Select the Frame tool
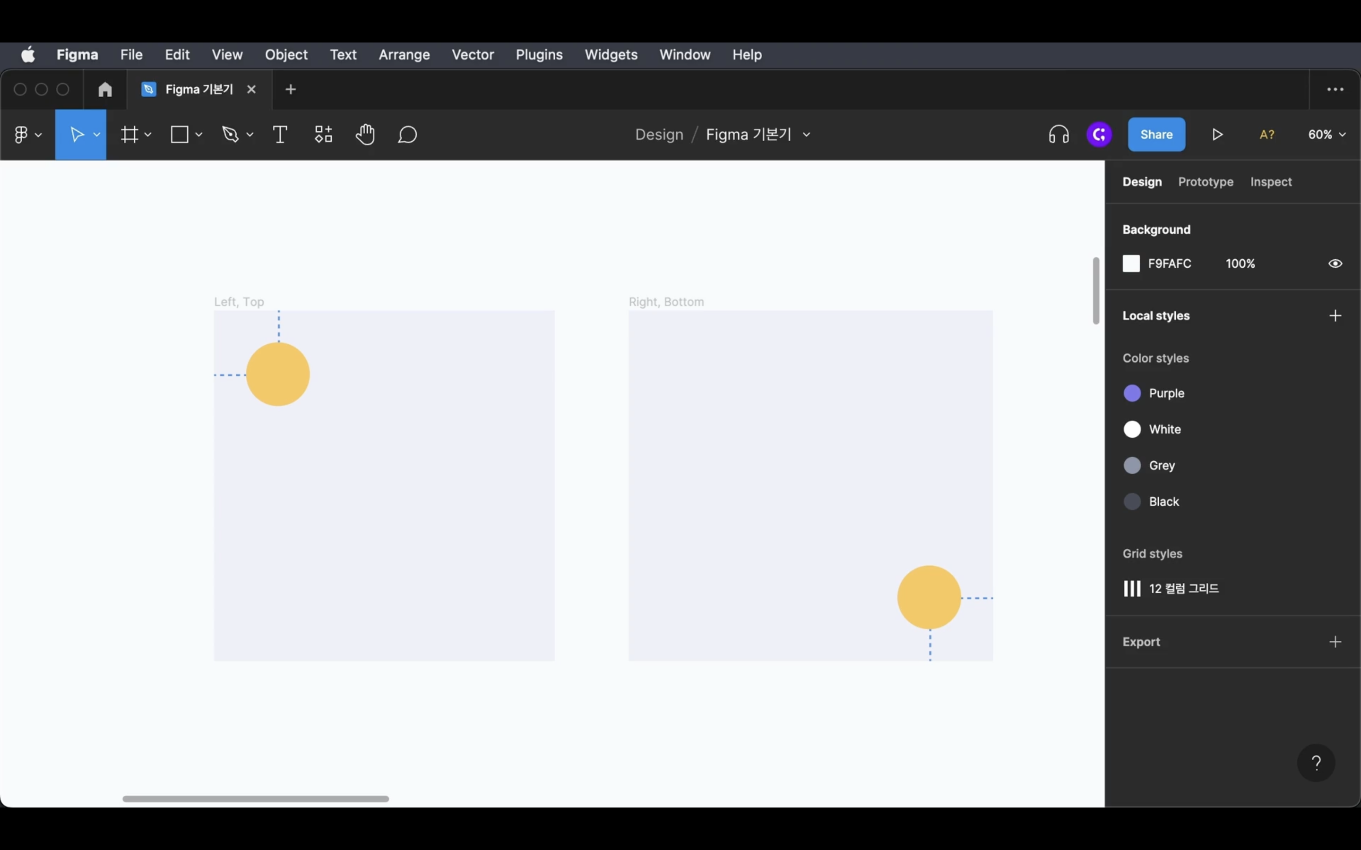The width and height of the screenshot is (1361, 850). point(129,135)
